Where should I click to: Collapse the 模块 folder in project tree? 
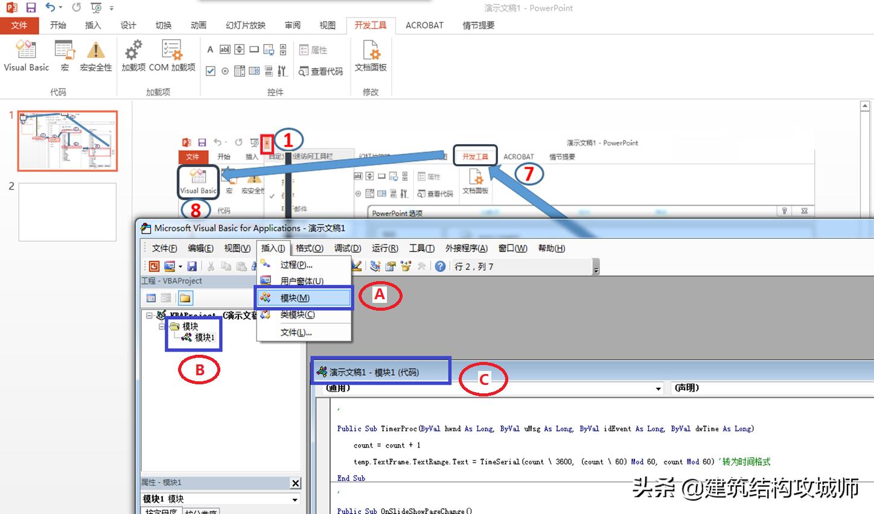coord(162,326)
